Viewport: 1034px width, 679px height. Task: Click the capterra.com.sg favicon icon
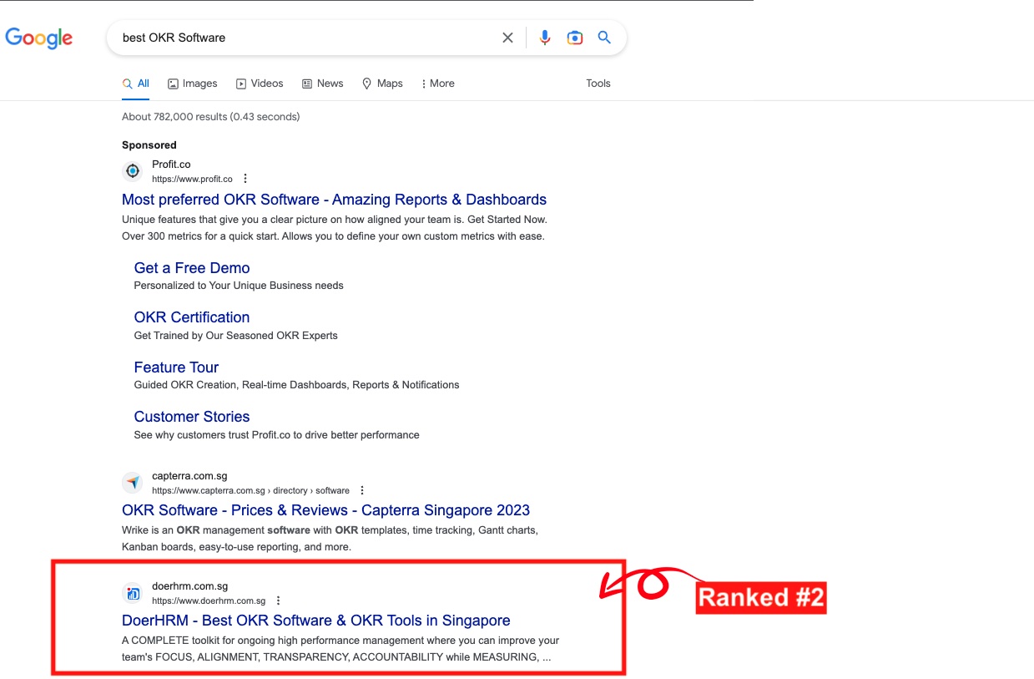click(x=133, y=483)
